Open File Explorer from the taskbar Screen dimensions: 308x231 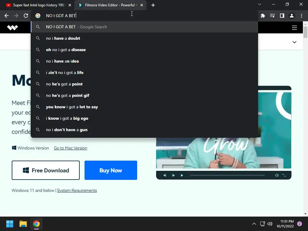coord(23,224)
